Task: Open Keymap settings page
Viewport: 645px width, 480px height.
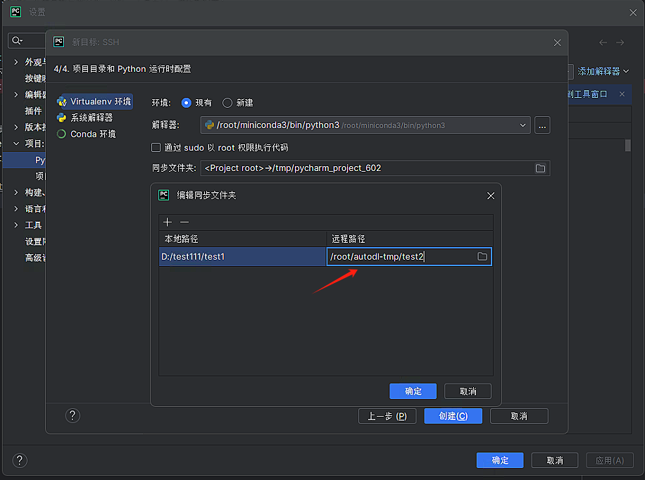Action: tap(35, 78)
